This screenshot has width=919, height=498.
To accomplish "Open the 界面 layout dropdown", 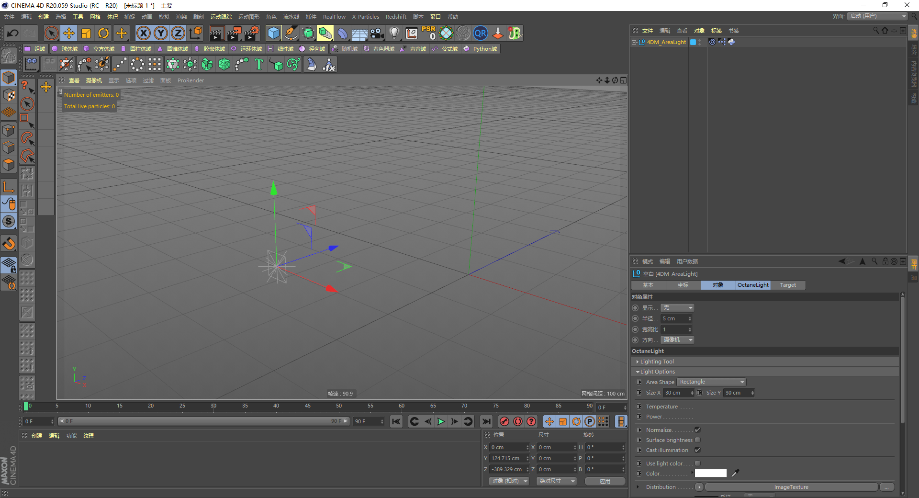I will [877, 16].
